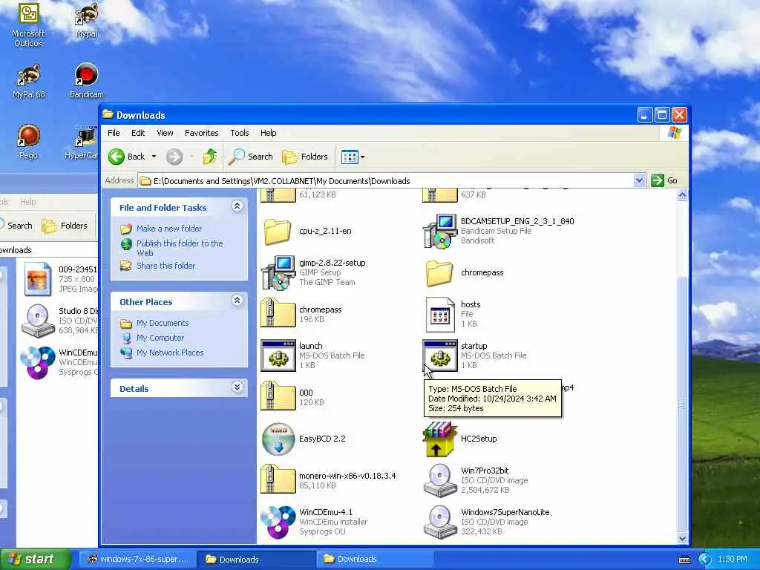This screenshot has width=760, height=570.
Task: Select WinCDEmu icon in background window
Action: coord(59,362)
